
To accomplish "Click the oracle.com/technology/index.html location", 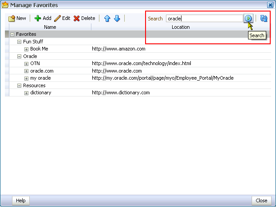I will click(x=142, y=63).
